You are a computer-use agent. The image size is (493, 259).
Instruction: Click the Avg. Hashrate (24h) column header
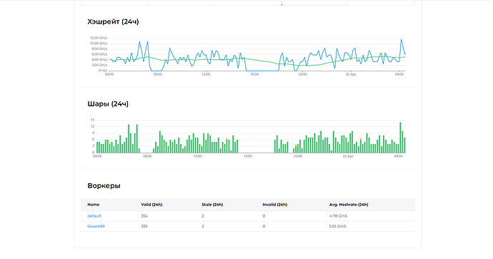point(349,205)
